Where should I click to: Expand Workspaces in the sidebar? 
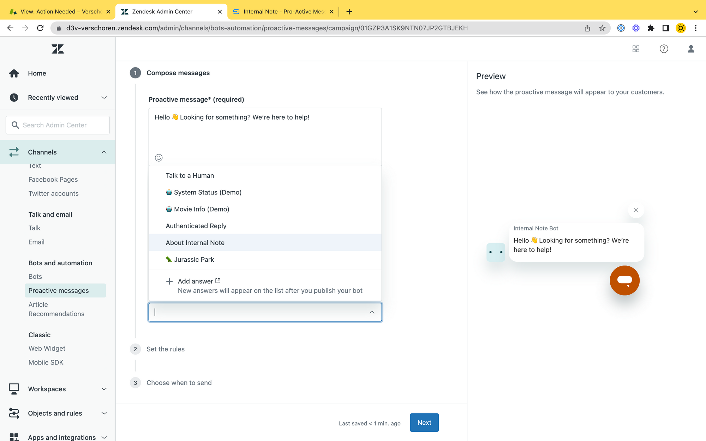click(104, 389)
